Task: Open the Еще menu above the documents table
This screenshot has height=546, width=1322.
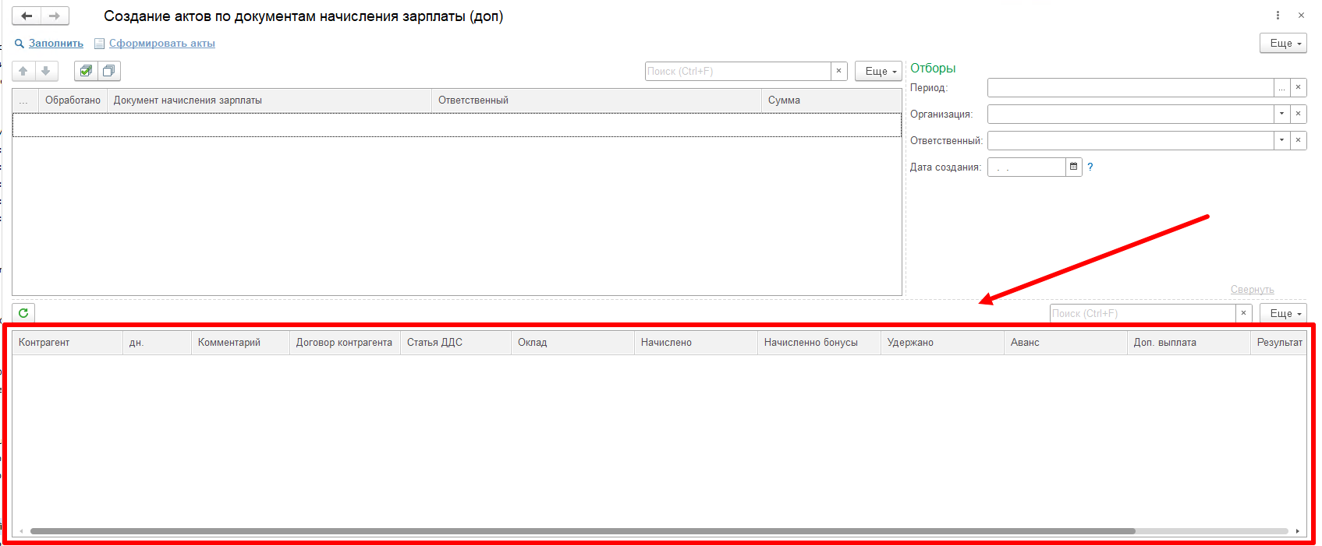Action: point(879,71)
